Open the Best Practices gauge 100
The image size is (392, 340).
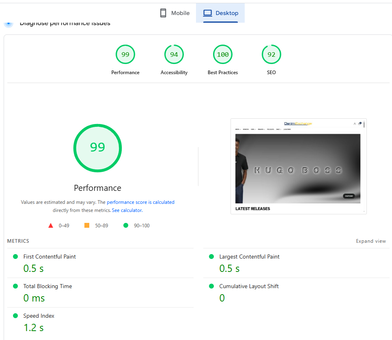coord(223,55)
